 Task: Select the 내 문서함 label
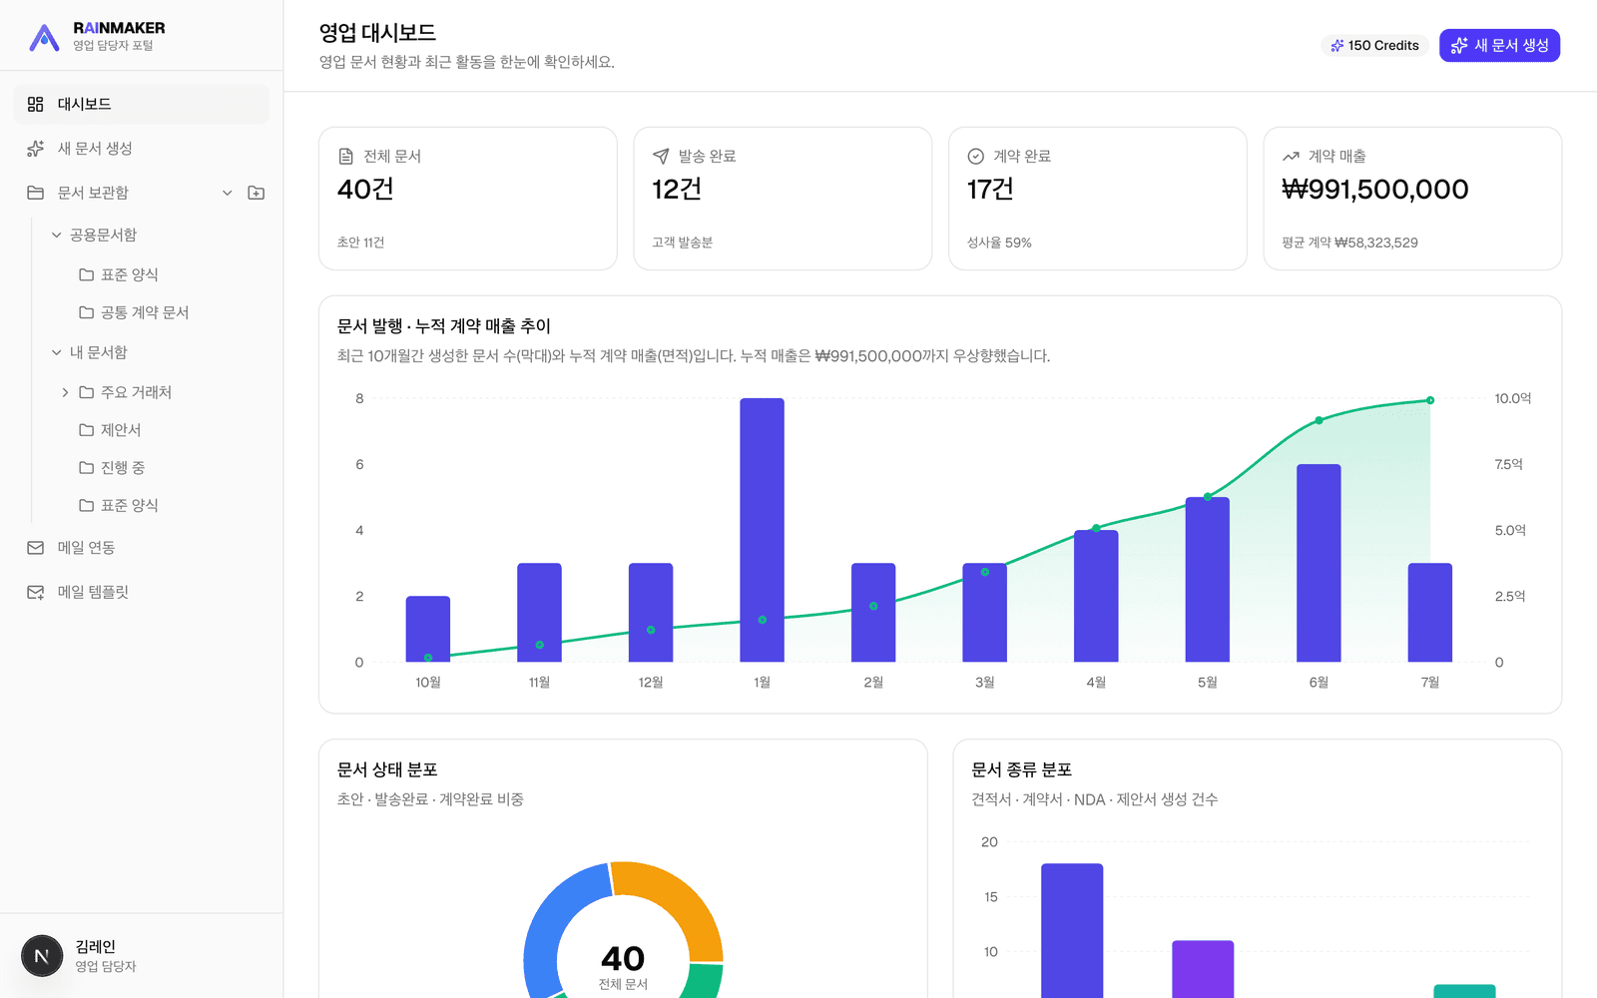click(x=99, y=352)
